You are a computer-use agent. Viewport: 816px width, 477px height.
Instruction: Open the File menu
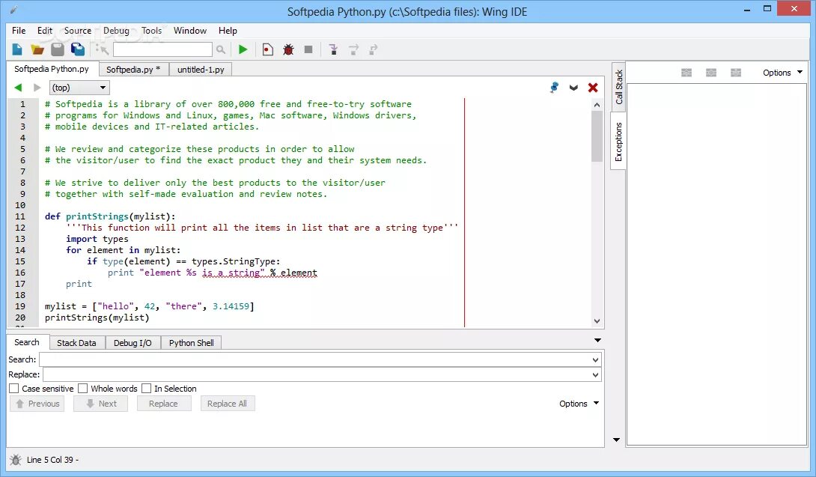pyautogui.click(x=19, y=30)
